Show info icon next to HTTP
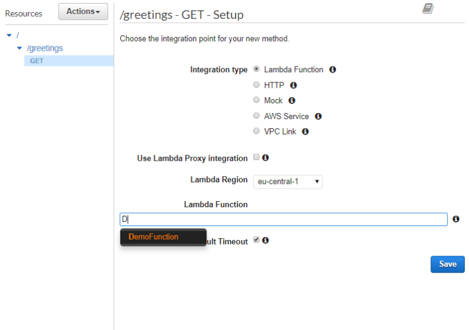The image size is (469, 330). (x=293, y=86)
